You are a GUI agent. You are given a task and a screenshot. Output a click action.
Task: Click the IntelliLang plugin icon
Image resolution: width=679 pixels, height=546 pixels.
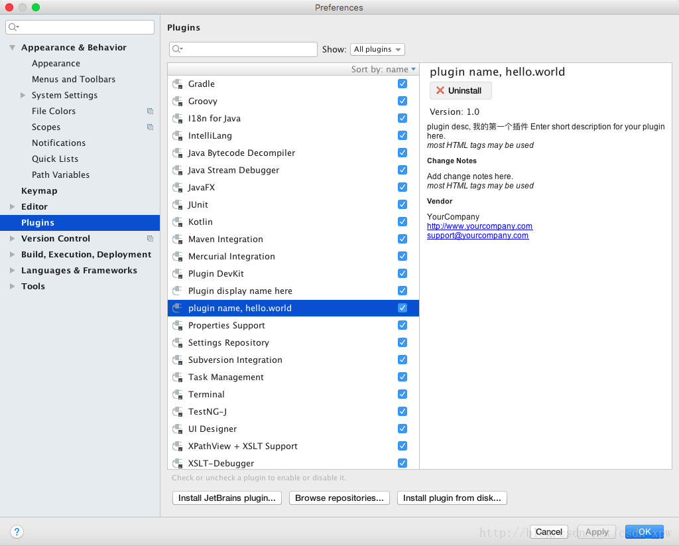178,135
